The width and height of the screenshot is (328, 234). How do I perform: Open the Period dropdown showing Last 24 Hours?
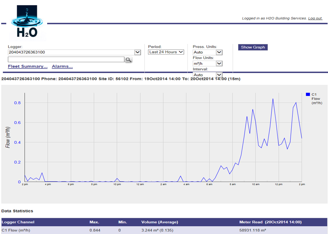[x=166, y=52]
